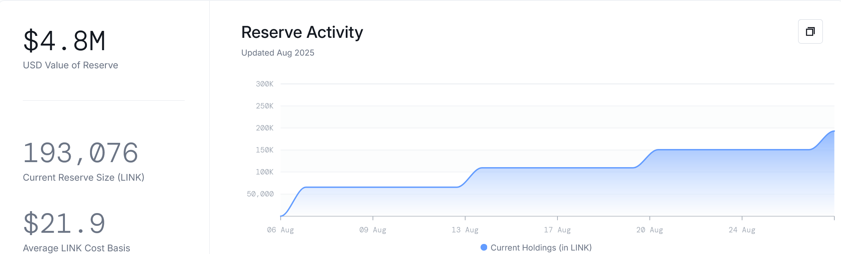Click the 24 Aug axis date
841x254 pixels.
(742, 230)
